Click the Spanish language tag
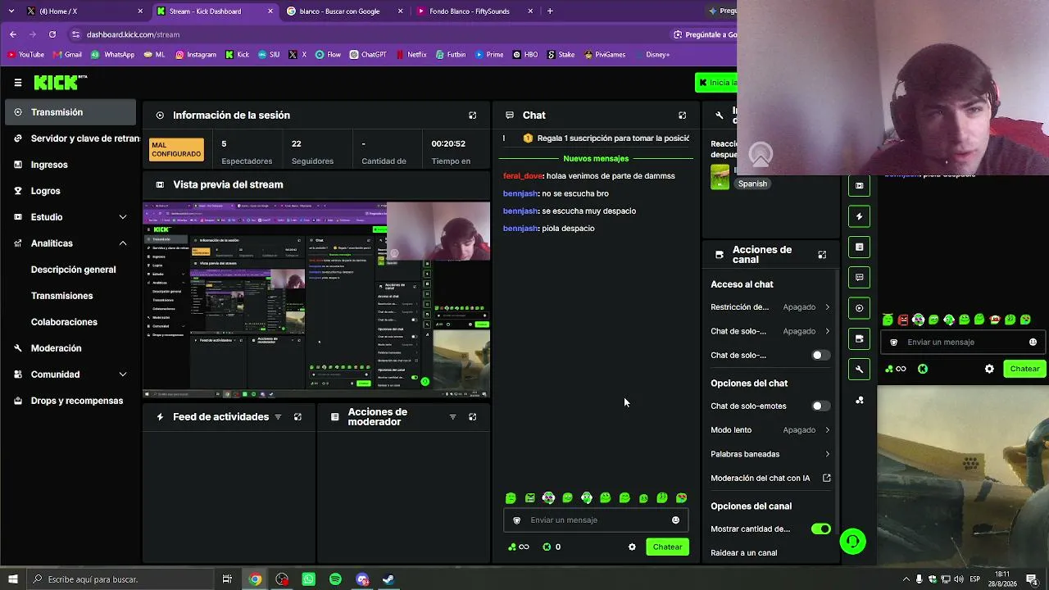Image resolution: width=1049 pixels, height=590 pixels. pos(752,184)
